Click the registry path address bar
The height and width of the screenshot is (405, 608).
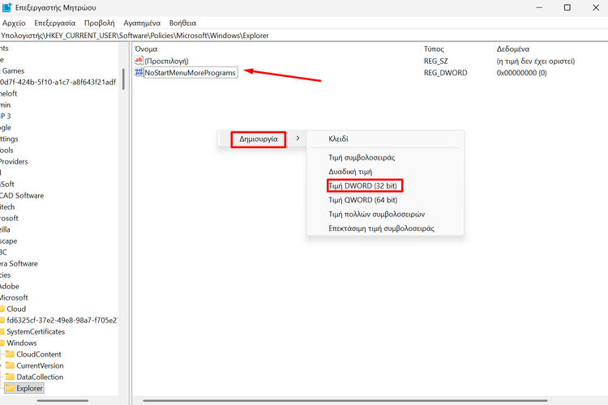[x=243, y=36]
